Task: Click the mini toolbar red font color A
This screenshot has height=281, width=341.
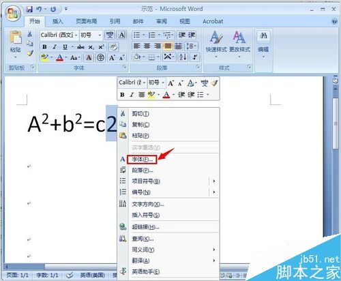Action: [166, 95]
